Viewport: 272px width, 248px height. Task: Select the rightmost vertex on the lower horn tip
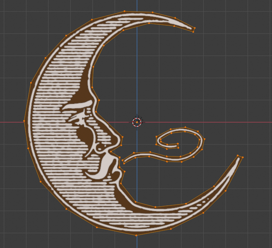tap(243, 157)
